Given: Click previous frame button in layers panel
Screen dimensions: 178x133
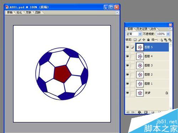Looking at the screenshot, I should (x=128, y=112).
